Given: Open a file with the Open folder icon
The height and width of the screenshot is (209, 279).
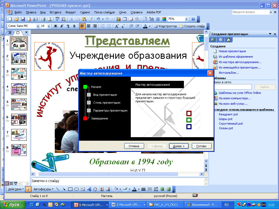Looking at the screenshot, I should [17, 19].
